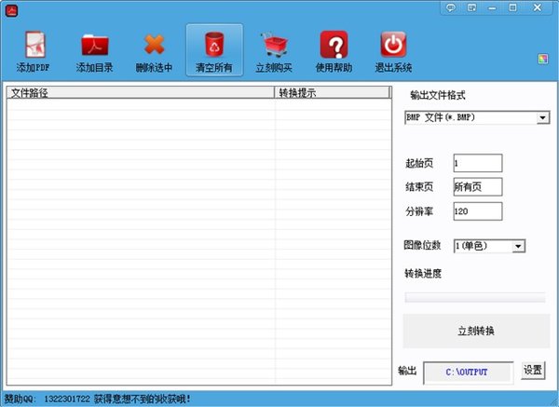Click the C:\OUTPUT output path box

tap(468, 373)
